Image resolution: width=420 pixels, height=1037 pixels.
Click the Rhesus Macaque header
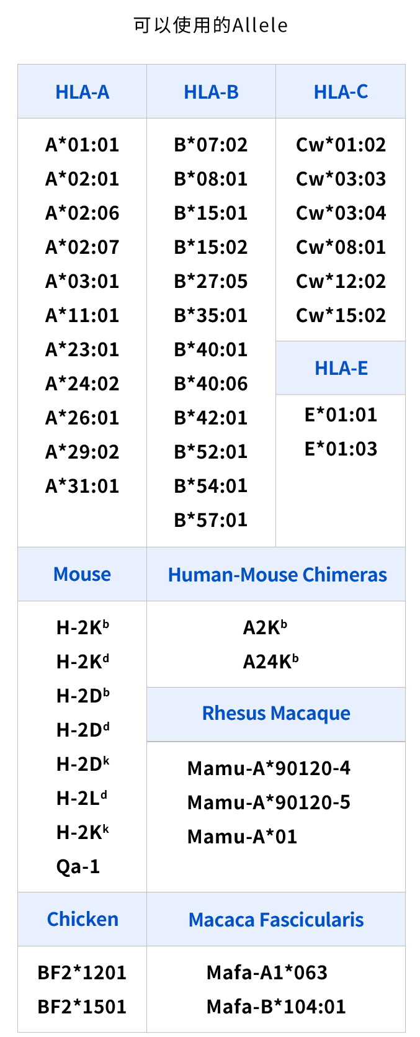[277, 714]
